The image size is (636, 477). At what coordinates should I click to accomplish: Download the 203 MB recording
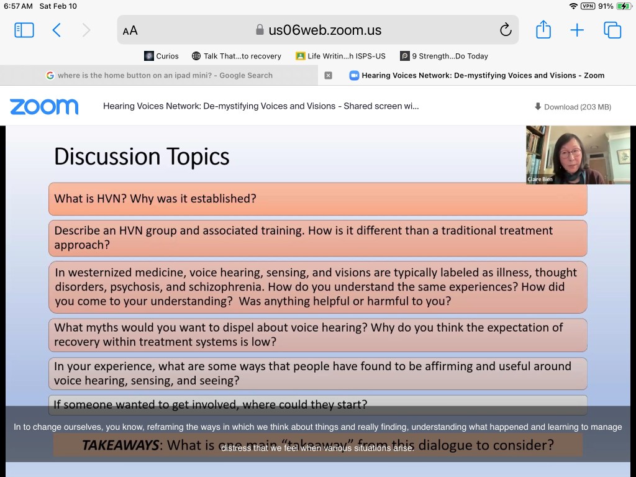(x=572, y=107)
